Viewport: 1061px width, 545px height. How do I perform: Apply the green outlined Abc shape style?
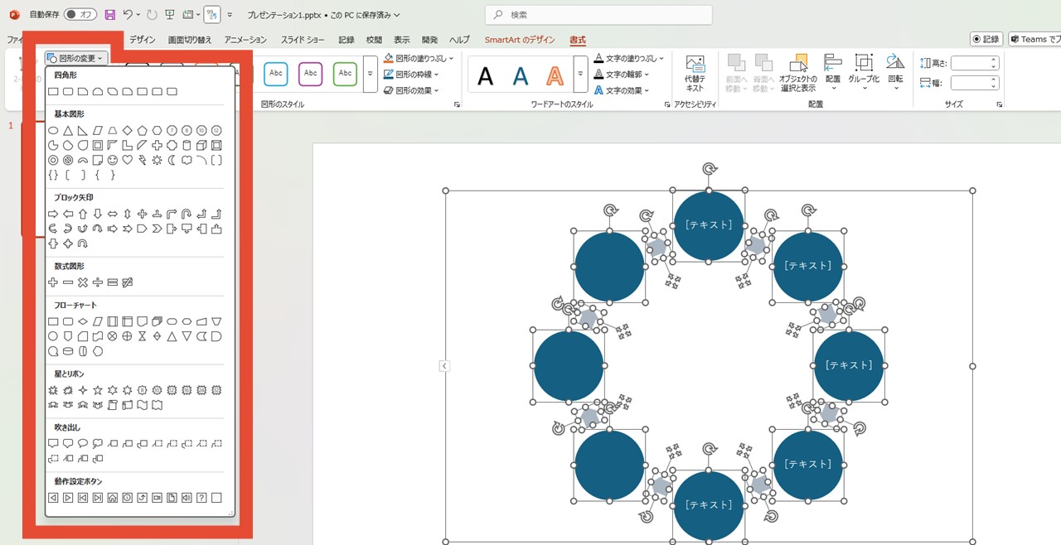(x=346, y=75)
